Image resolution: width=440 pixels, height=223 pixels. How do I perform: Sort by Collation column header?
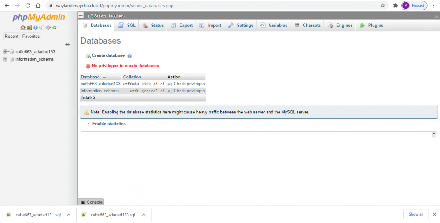(x=132, y=77)
